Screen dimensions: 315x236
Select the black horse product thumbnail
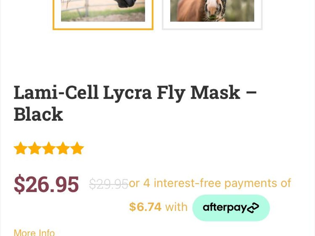103,12
